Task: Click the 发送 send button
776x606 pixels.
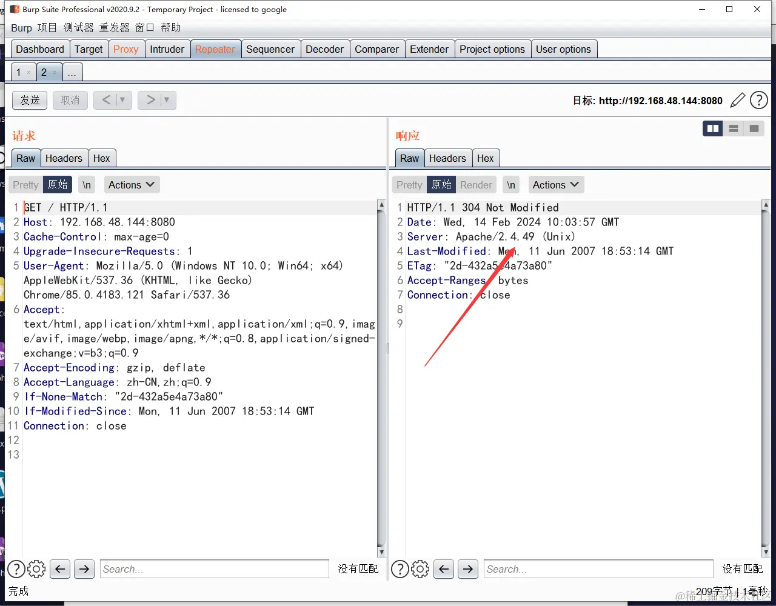Action: (30, 100)
